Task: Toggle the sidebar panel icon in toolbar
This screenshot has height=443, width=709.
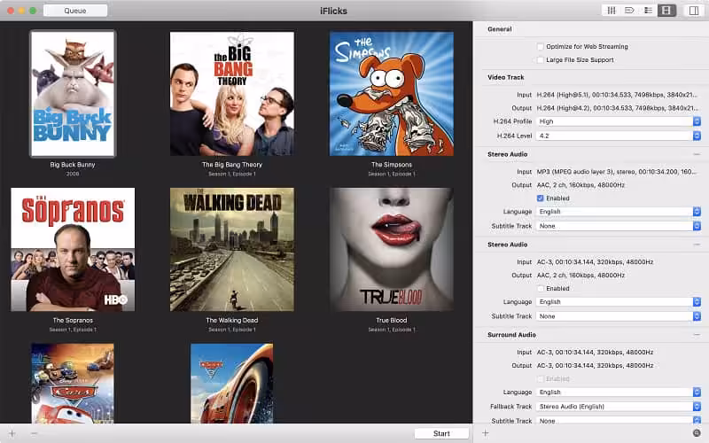Action: pos(694,11)
